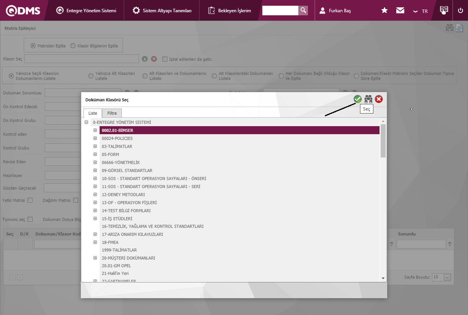The image size is (468, 315).
Task: Switch to the Liste tab
Action: 93,113
